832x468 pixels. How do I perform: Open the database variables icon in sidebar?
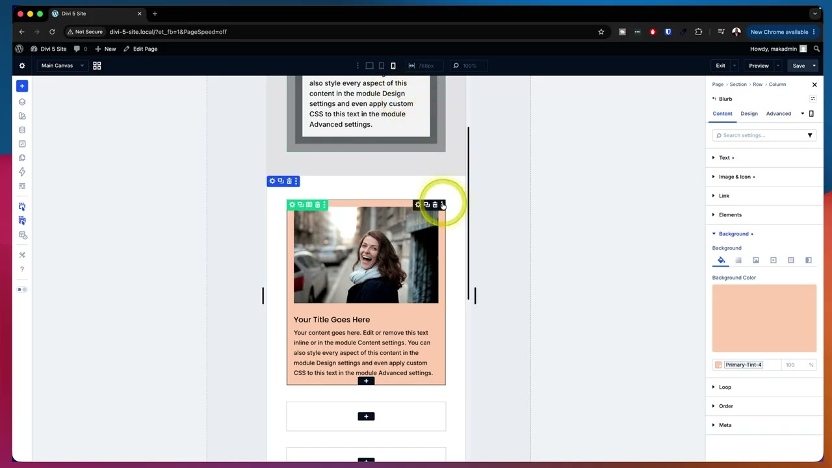(22, 130)
